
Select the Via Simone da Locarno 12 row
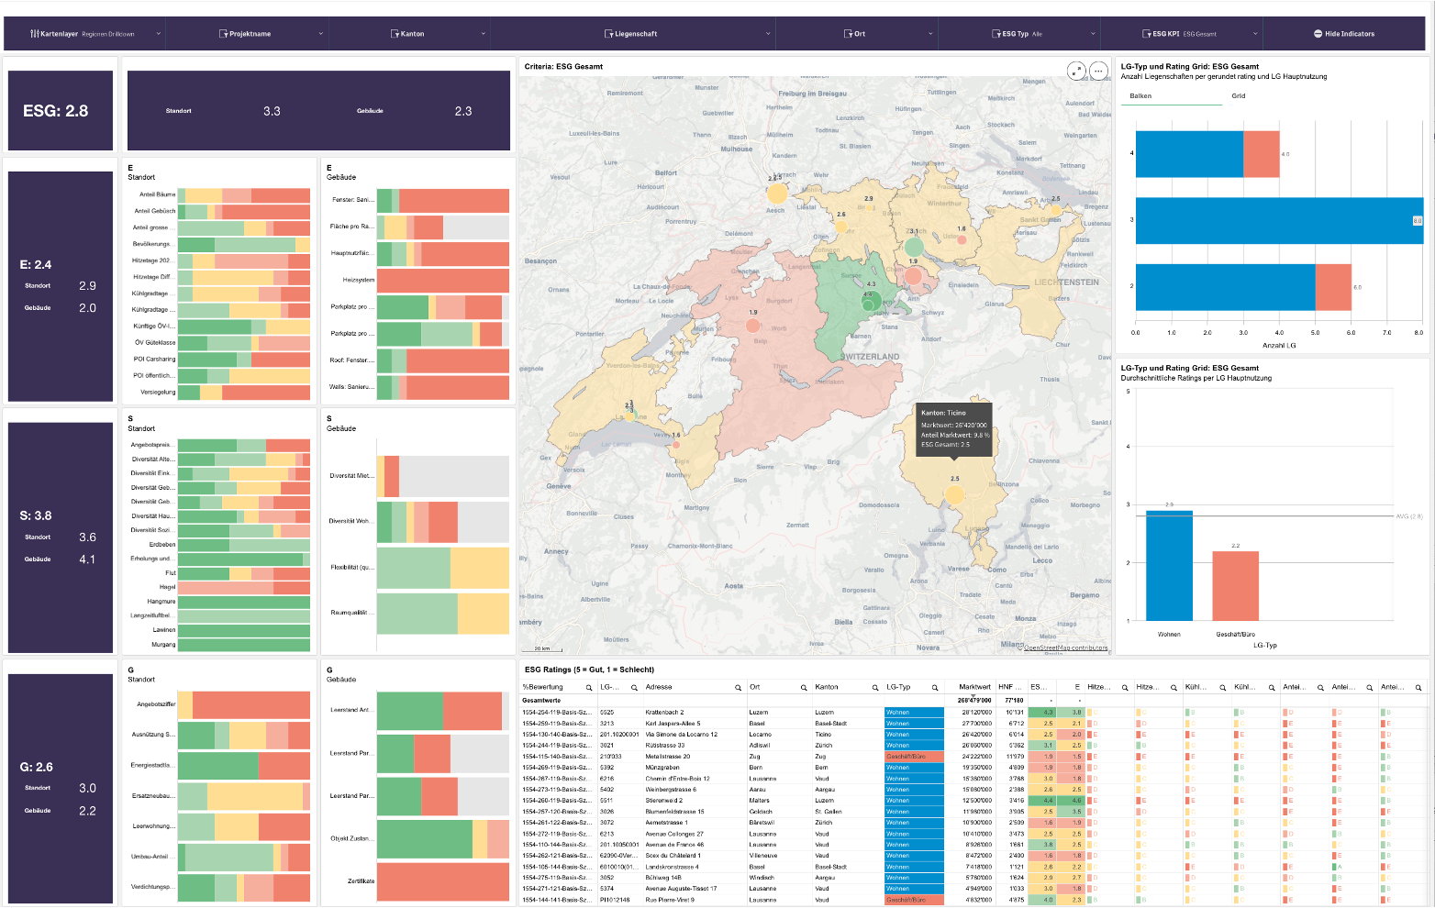click(681, 735)
